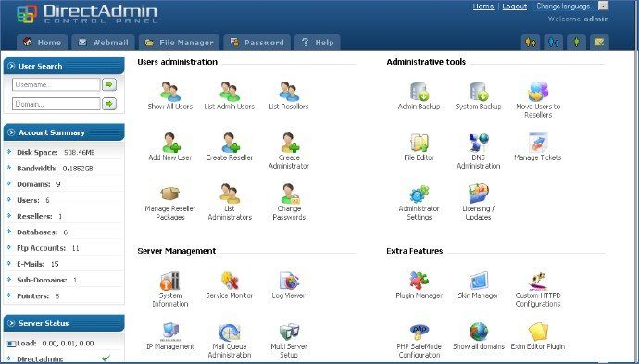Image resolution: width=639 pixels, height=364 pixels.
Task: Click Show all domains icon
Action: pyautogui.click(x=479, y=332)
